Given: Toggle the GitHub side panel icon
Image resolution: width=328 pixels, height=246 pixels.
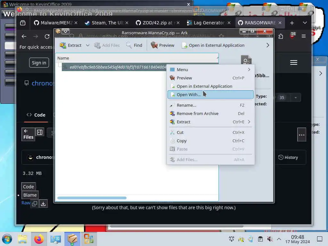Looking at the screenshot, I should click(40, 132).
